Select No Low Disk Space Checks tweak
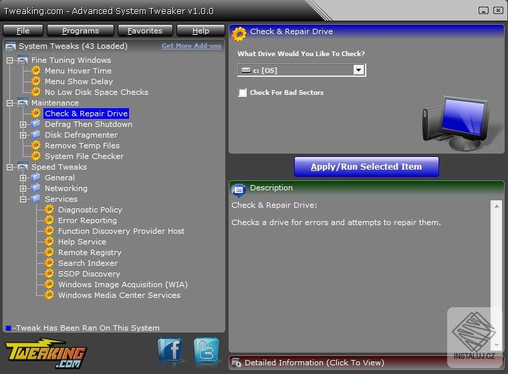The height and width of the screenshot is (374, 508). coord(96,92)
